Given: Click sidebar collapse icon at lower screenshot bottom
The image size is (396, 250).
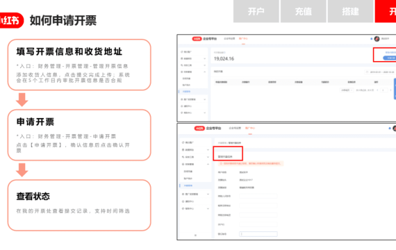Looking at the screenshot, I should pyautogui.click(x=195, y=235).
